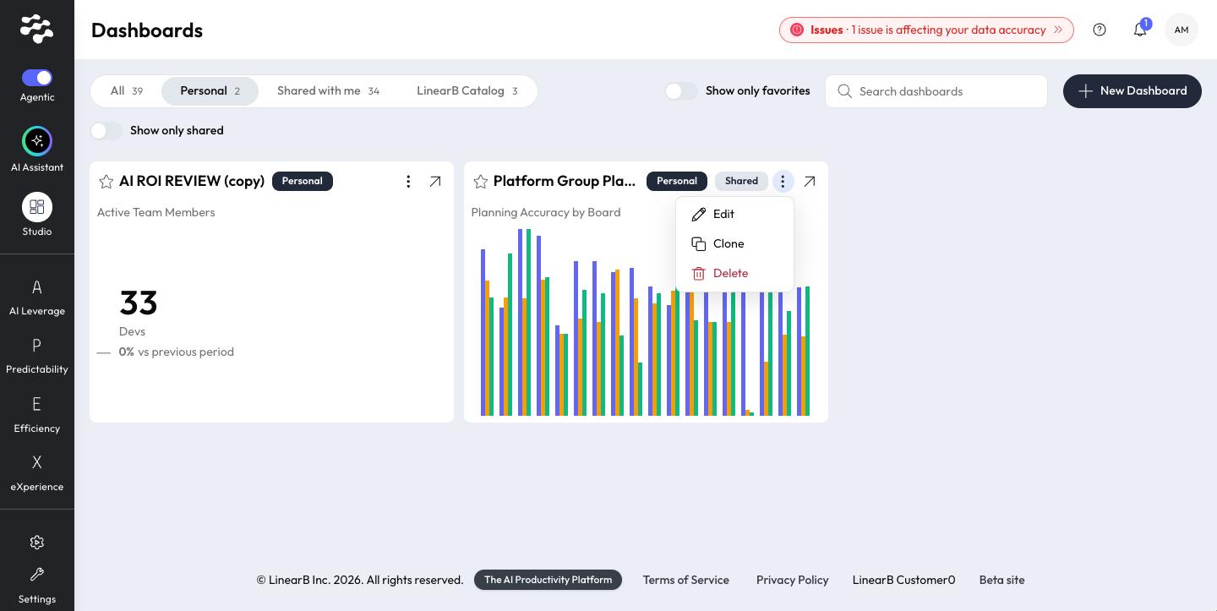Switch to the All tab
The image size is (1217, 611).
(127, 91)
